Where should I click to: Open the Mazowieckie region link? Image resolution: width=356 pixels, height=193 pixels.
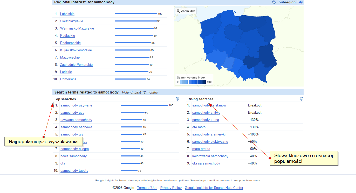coord(70,58)
